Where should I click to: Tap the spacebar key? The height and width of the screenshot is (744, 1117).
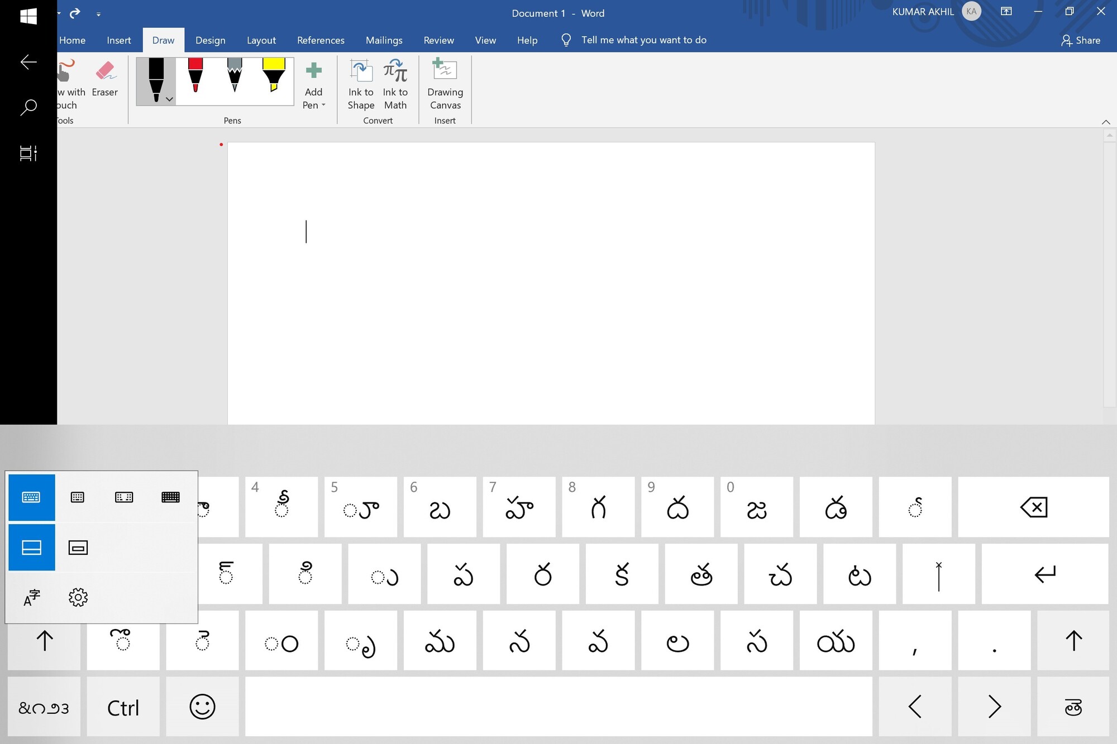coord(558,707)
